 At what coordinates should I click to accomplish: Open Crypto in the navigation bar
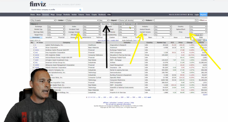[94, 15]
